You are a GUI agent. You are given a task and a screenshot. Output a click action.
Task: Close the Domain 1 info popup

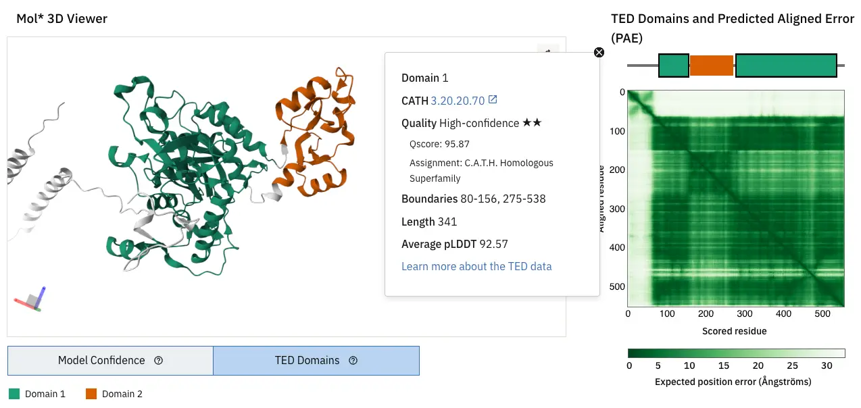point(599,53)
